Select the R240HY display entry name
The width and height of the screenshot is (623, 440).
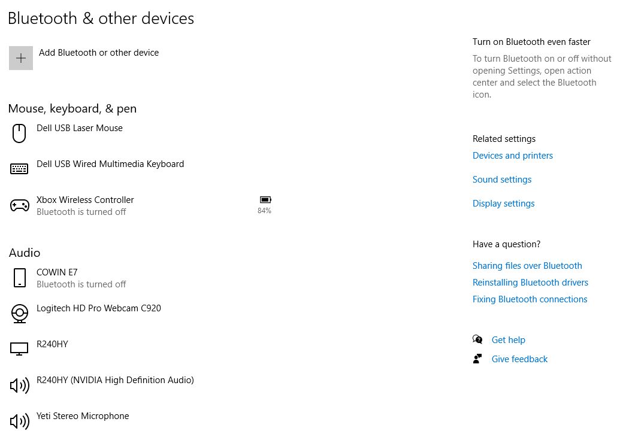[x=52, y=344]
